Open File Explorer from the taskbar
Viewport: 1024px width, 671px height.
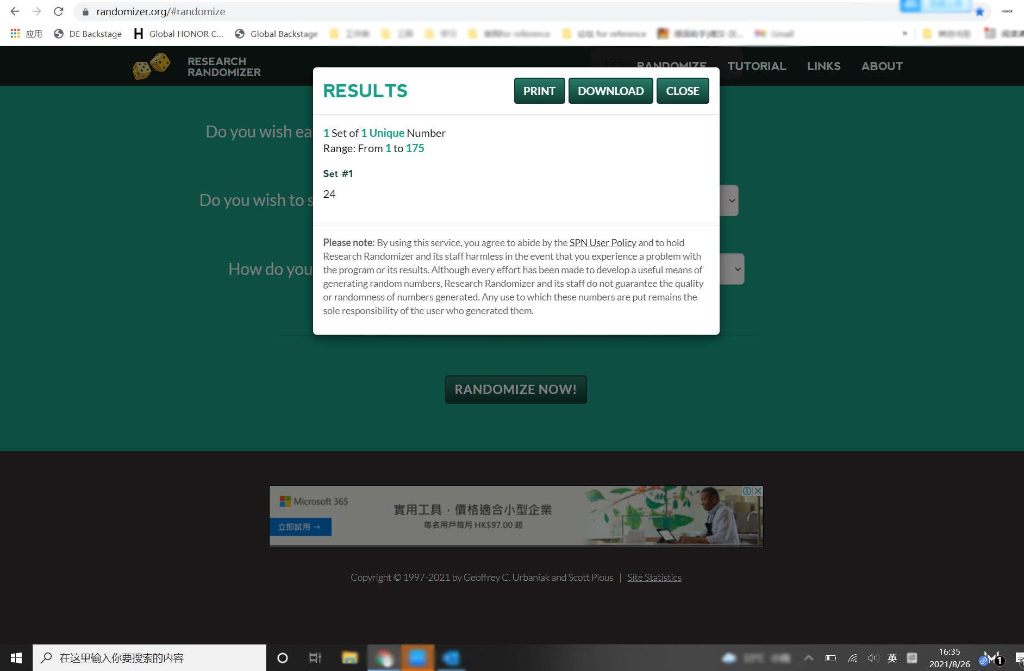click(x=349, y=657)
